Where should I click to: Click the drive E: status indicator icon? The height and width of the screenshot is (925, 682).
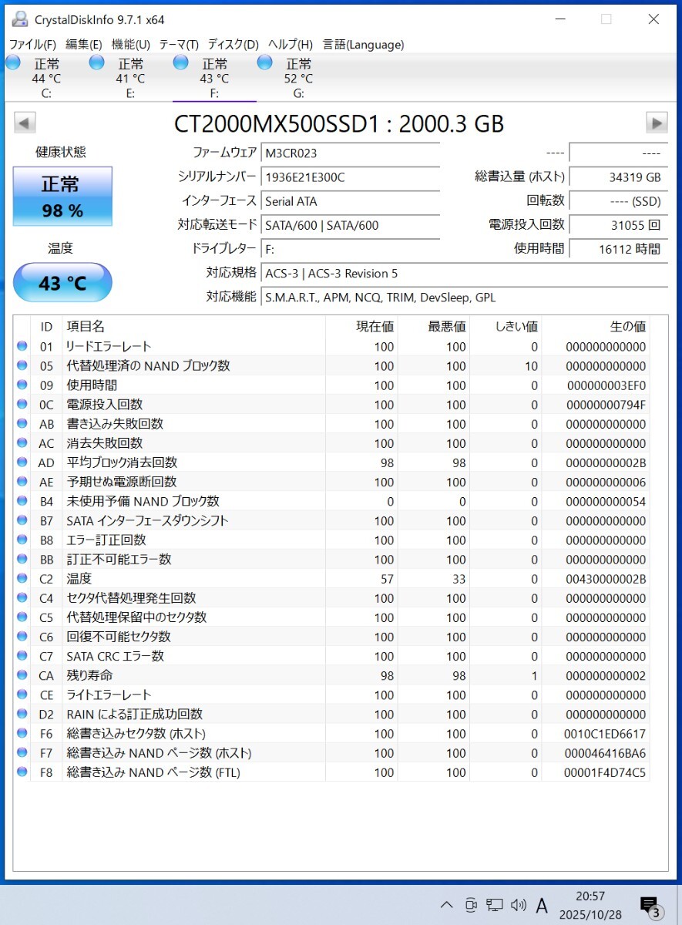click(96, 62)
